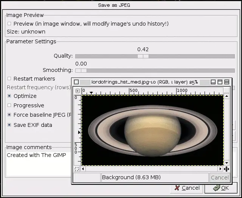Click the Smoothing slider handle
This screenshot has height=198, width=242.
(81, 70)
